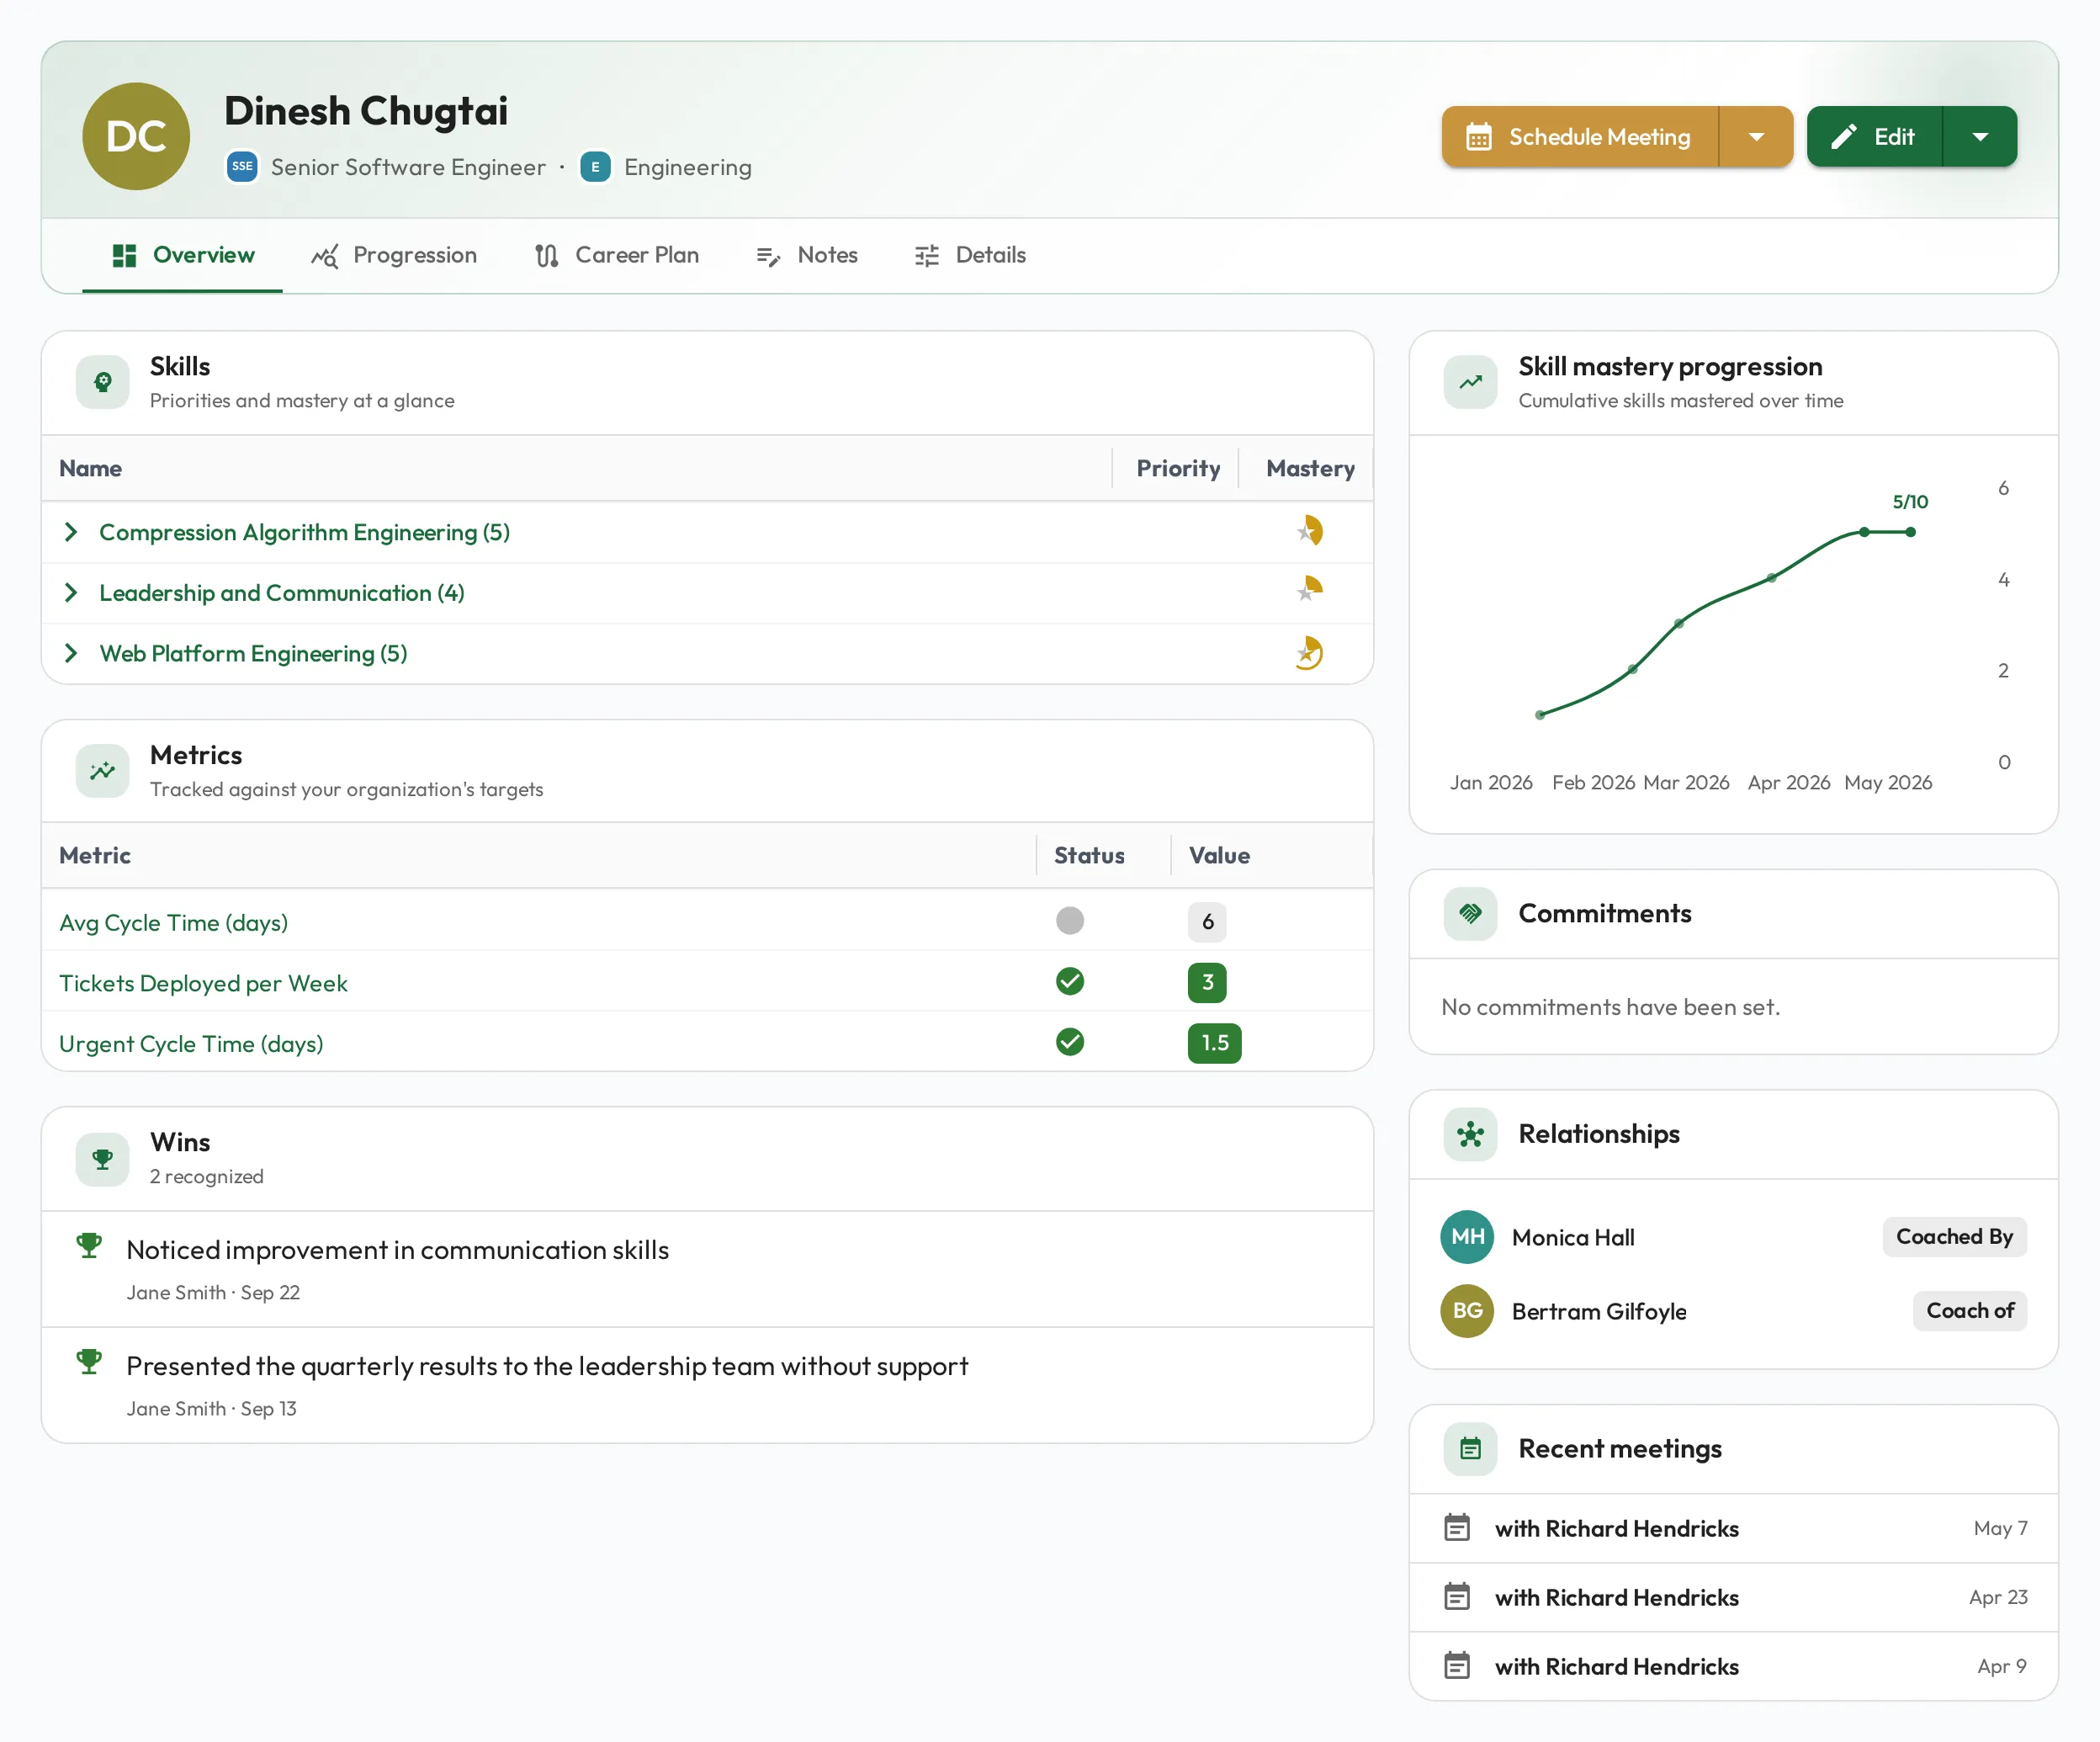
Task: Switch to the Overview tab
Action: [183, 256]
